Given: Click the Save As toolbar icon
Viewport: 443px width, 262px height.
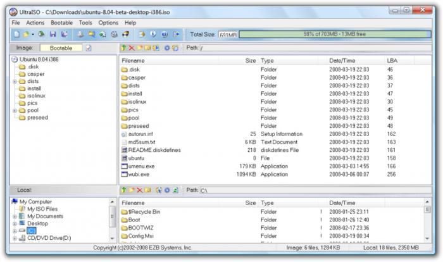Looking at the screenshot, I should coord(65,34).
